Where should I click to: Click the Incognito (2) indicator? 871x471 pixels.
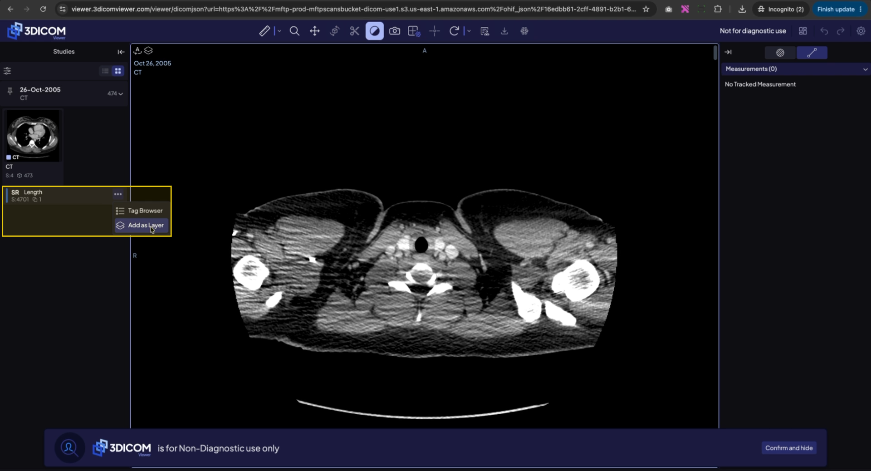pos(781,9)
